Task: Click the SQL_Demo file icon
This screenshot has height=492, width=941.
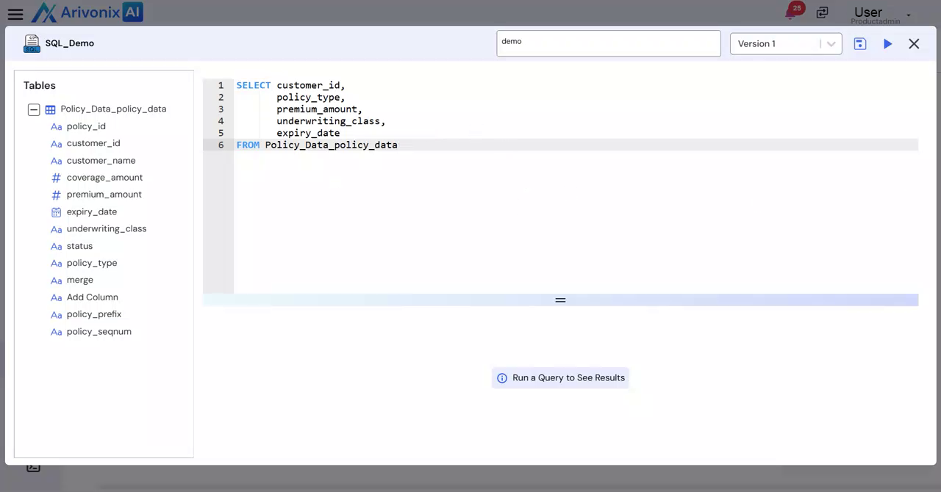Action: coord(32,43)
